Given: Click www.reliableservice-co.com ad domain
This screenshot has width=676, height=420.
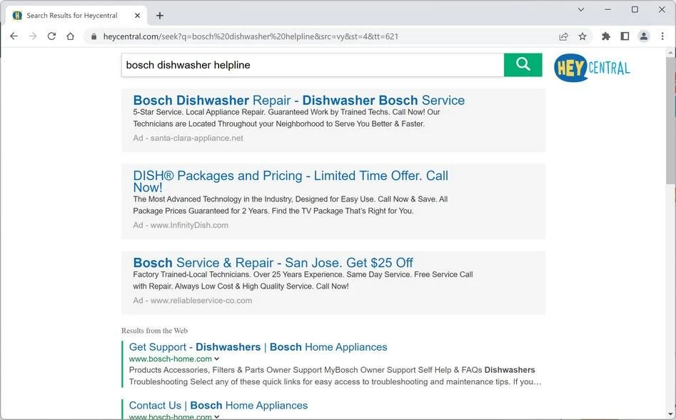Looking at the screenshot, I should click(201, 301).
